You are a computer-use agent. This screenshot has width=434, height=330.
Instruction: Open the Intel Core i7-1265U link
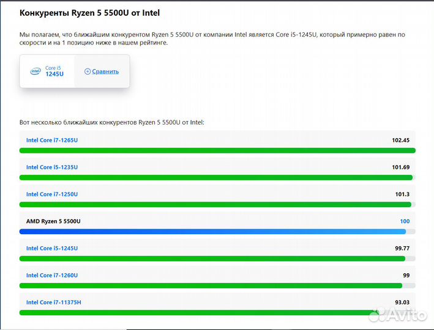pos(52,140)
